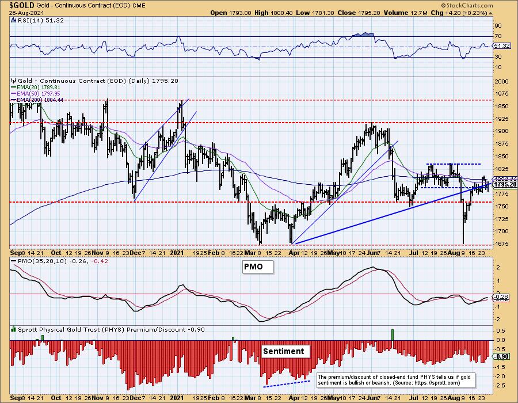Image resolution: width=518 pixels, height=403 pixels.
Task: Click the 1925 price axis label
Action: pyautogui.click(x=502, y=118)
